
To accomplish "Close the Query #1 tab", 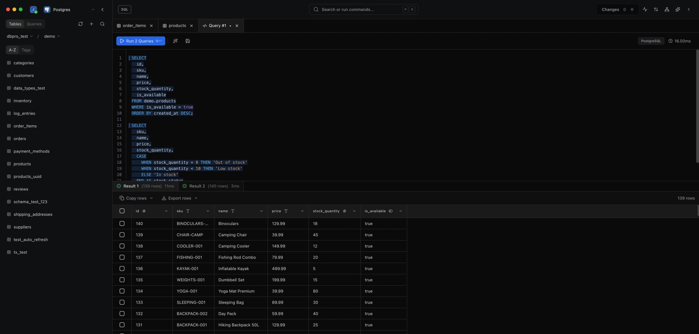I will click(237, 26).
